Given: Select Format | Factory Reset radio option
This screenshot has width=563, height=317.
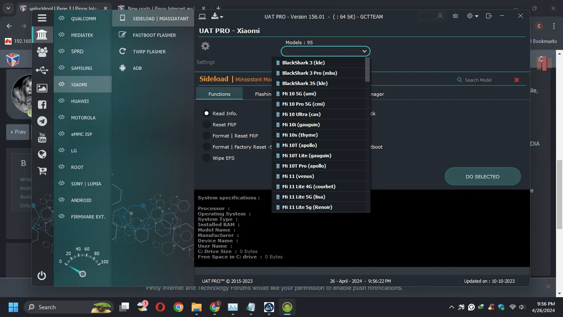Looking at the screenshot, I should pos(206,147).
